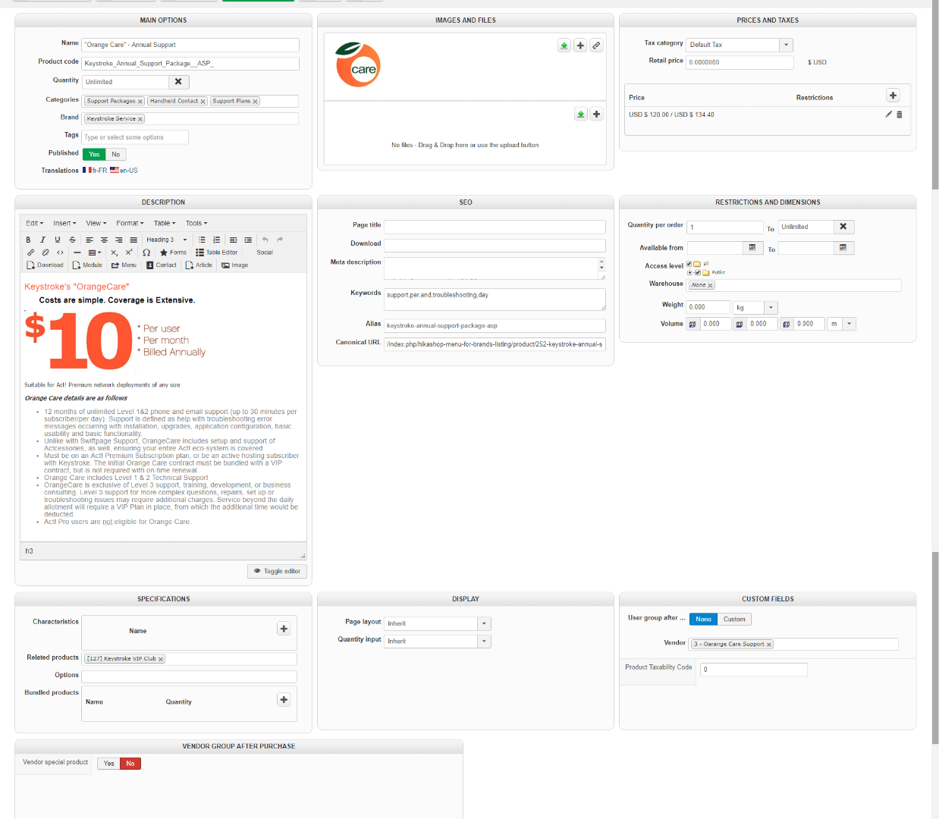Set Vendor special product to No

click(130, 764)
